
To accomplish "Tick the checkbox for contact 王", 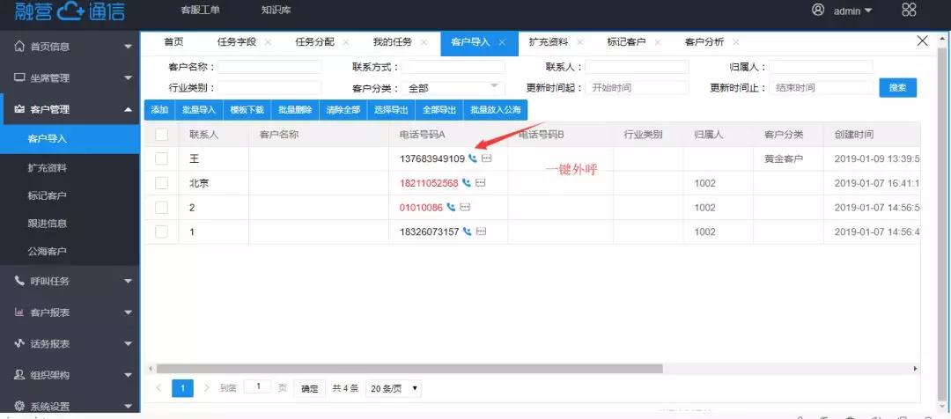I will 161,158.
